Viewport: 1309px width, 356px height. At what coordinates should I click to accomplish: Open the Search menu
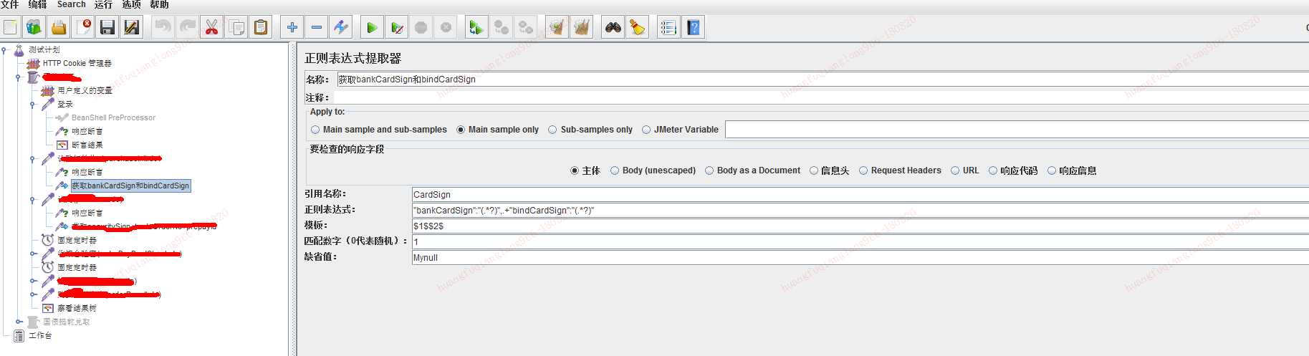click(x=72, y=5)
